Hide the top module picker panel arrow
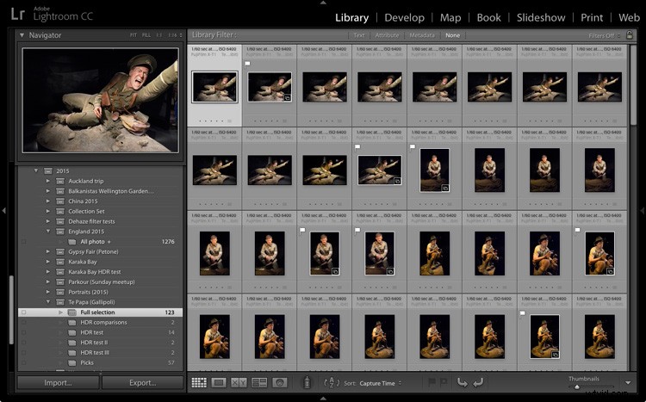646x402 pixels. click(323, 3)
